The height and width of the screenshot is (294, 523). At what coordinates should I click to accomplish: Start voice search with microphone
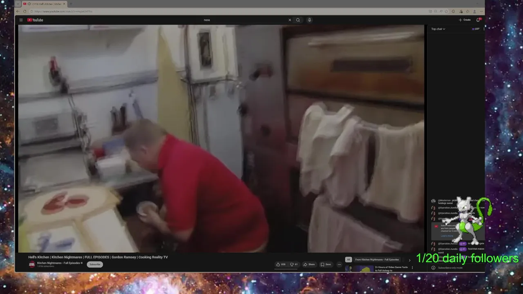tap(309, 20)
